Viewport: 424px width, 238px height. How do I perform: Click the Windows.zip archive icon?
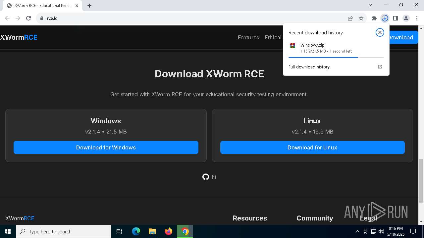point(292,46)
